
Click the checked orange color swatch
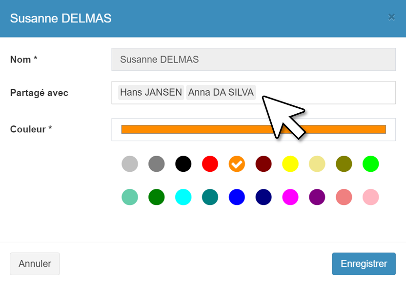(x=237, y=164)
